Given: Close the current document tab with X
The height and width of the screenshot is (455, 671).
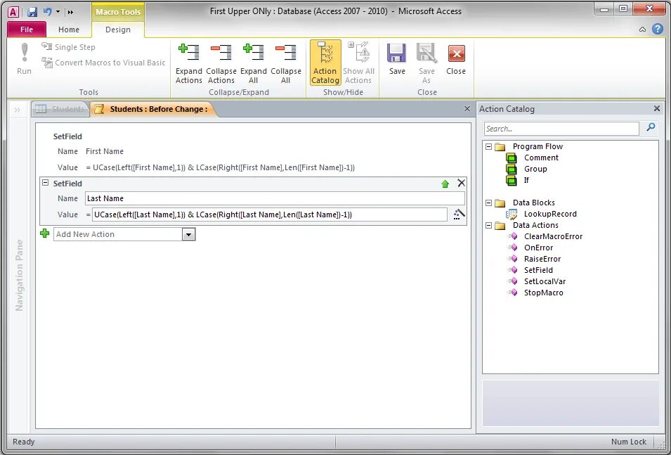Looking at the screenshot, I should coord(467,109).
